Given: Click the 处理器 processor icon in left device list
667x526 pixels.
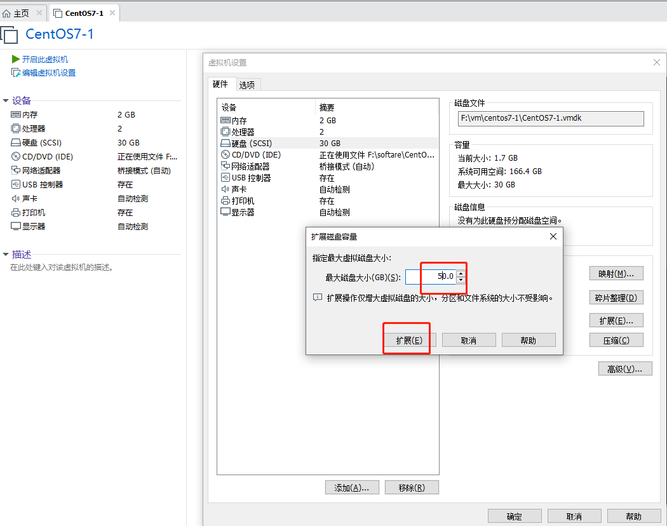Looking at the screenshot, I should click(x=16, y=128).
